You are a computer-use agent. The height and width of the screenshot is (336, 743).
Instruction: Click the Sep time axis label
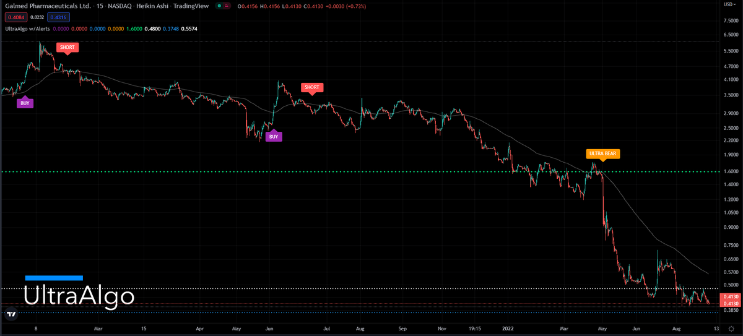[402, 330]
